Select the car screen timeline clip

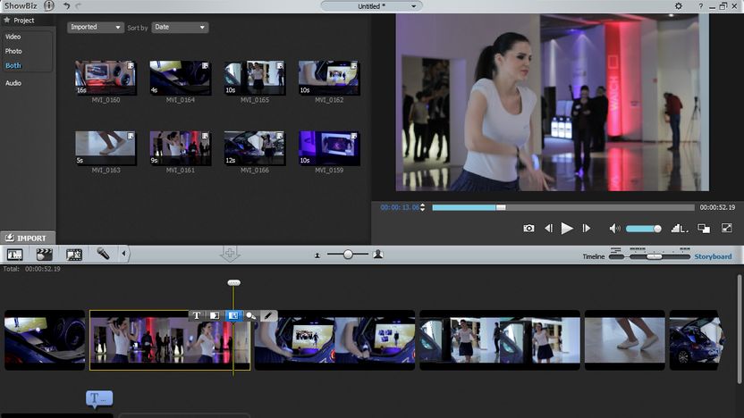[x=334, y=339]
